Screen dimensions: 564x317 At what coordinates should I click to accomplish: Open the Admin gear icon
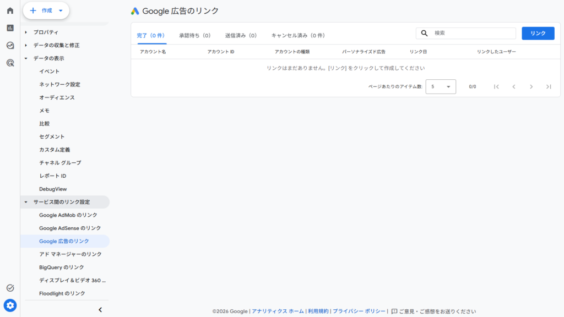click(10, 305)
